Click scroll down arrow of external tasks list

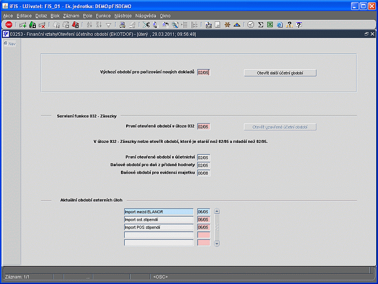[x=217, y=243]
